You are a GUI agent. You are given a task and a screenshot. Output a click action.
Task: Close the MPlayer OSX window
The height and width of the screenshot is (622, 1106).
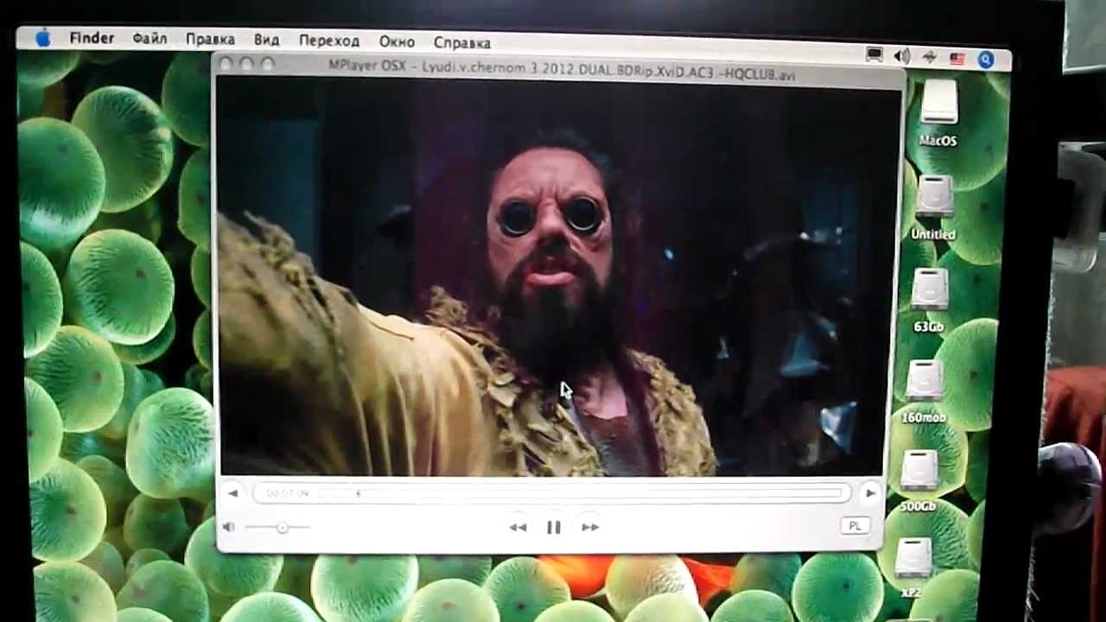coord(226,64)
